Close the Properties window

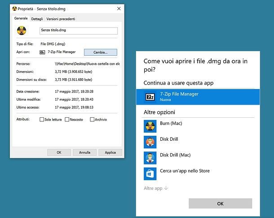[x=119, y=9]
